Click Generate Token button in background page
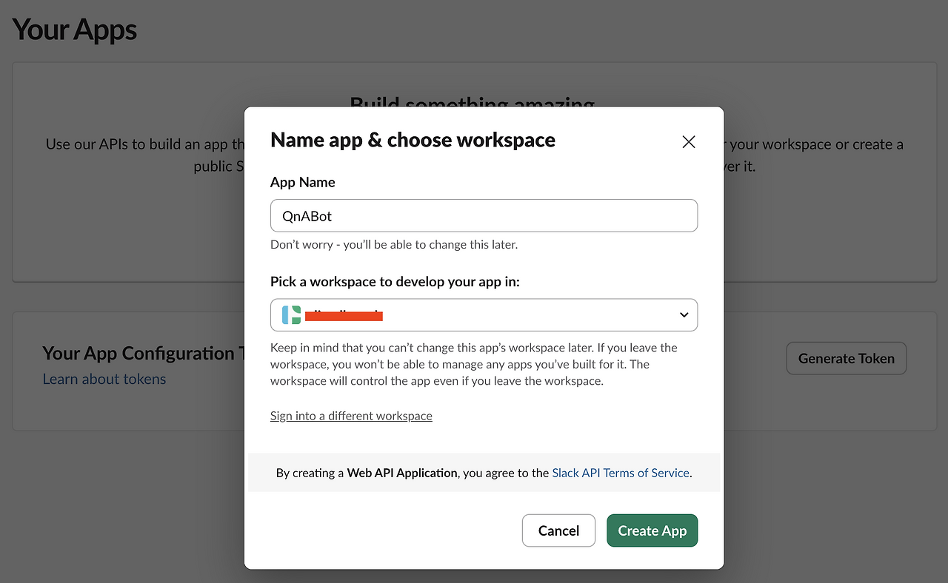The width and height of the screenshot is (948, 583). click(847, 358)
